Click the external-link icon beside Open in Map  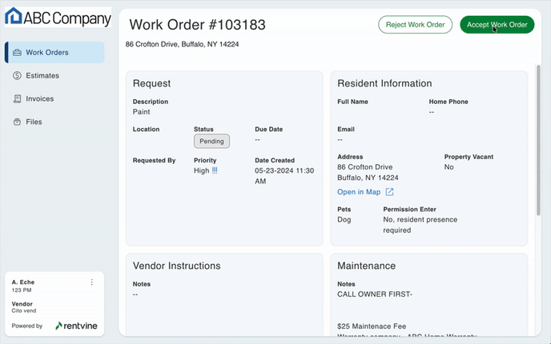tap(390, 192)
